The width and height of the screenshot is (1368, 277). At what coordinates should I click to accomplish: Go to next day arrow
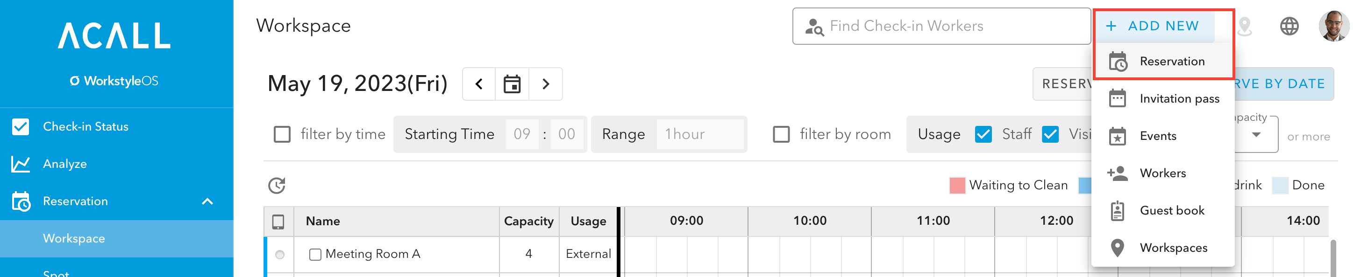pos(545,83)
